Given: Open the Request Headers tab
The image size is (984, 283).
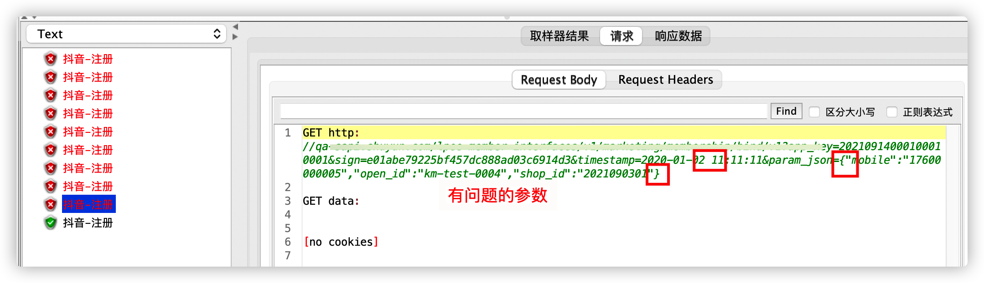Looking at the screenshot, I should 665,80.
